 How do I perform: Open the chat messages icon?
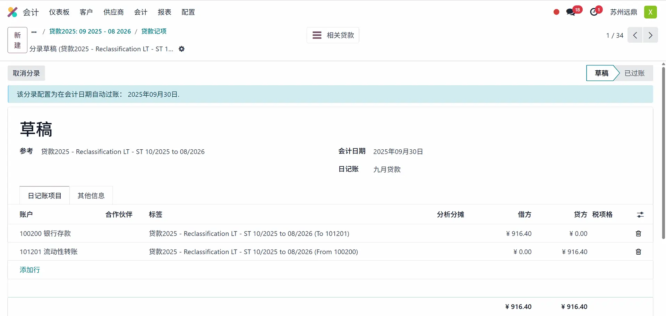[570, 12]
